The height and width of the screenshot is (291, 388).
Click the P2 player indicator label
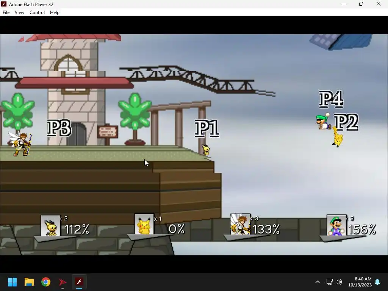point(346,122)
